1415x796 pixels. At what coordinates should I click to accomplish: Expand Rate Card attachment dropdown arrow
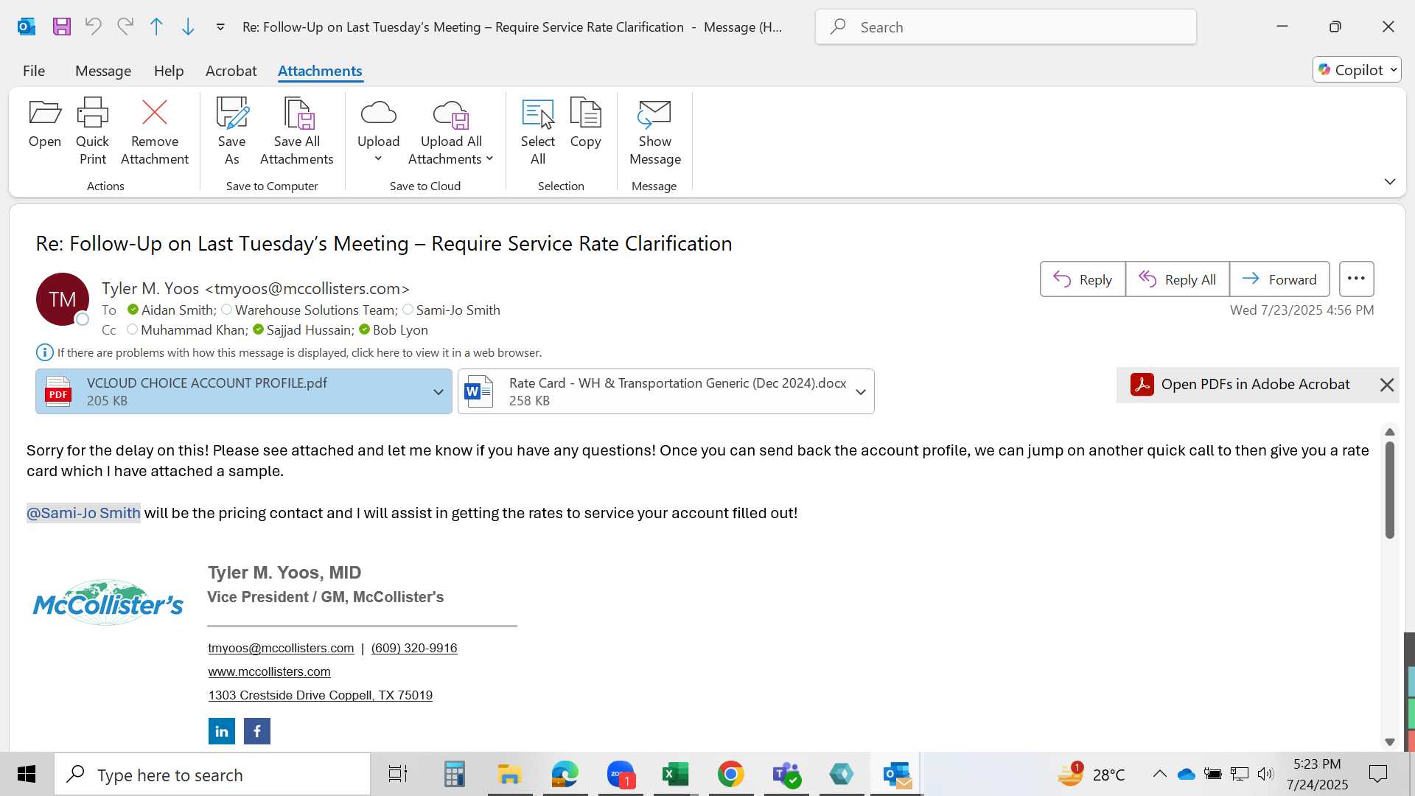[x=861, y=391]
